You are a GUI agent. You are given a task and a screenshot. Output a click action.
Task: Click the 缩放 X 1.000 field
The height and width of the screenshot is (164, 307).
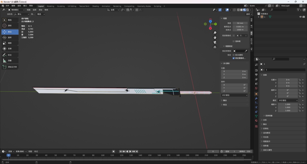pos(288,104)
